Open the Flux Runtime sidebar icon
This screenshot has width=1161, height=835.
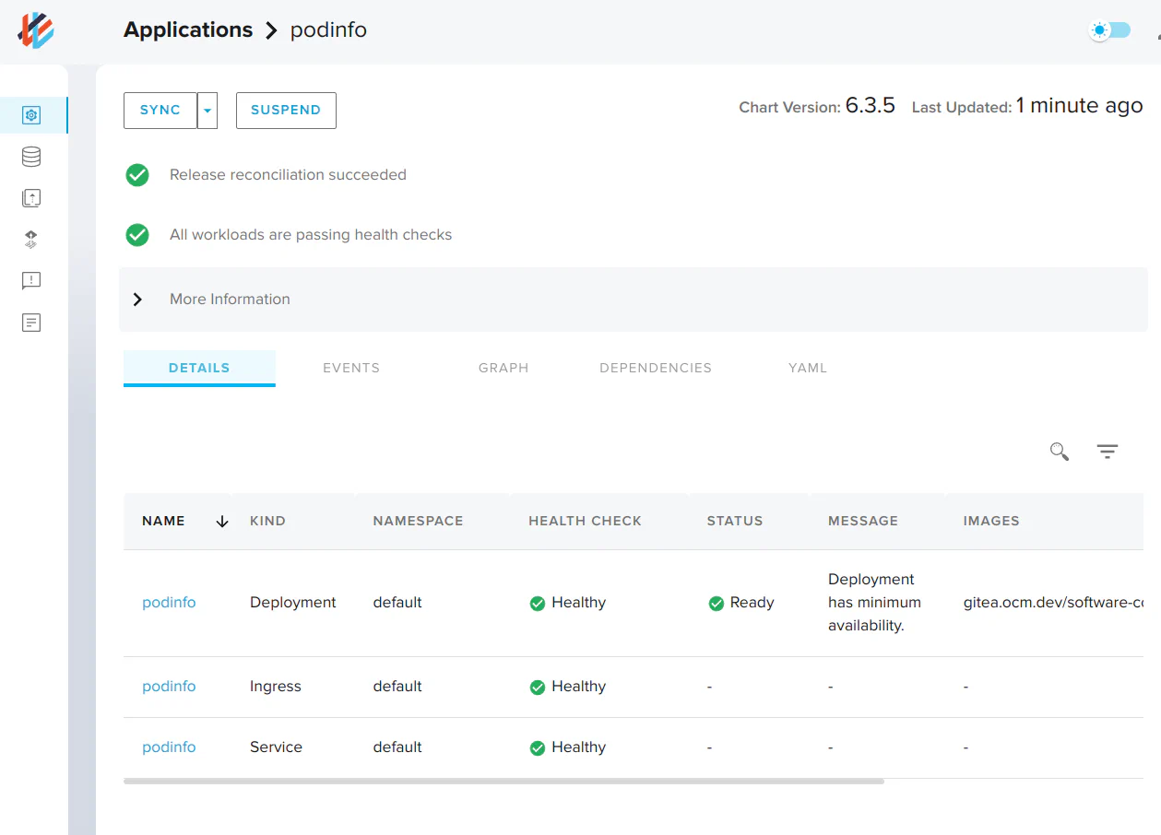coord(31,240)
